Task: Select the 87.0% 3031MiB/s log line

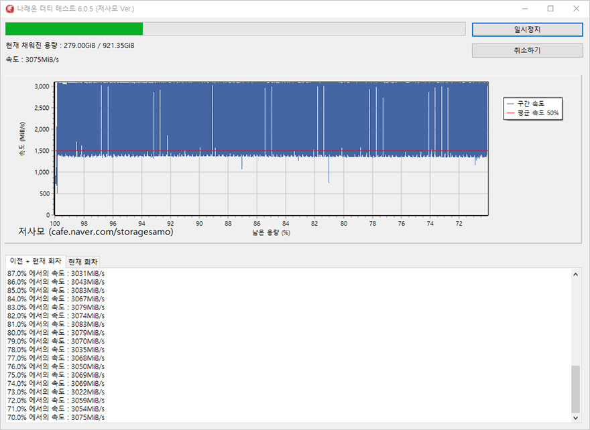Action: tap(56, 273)
